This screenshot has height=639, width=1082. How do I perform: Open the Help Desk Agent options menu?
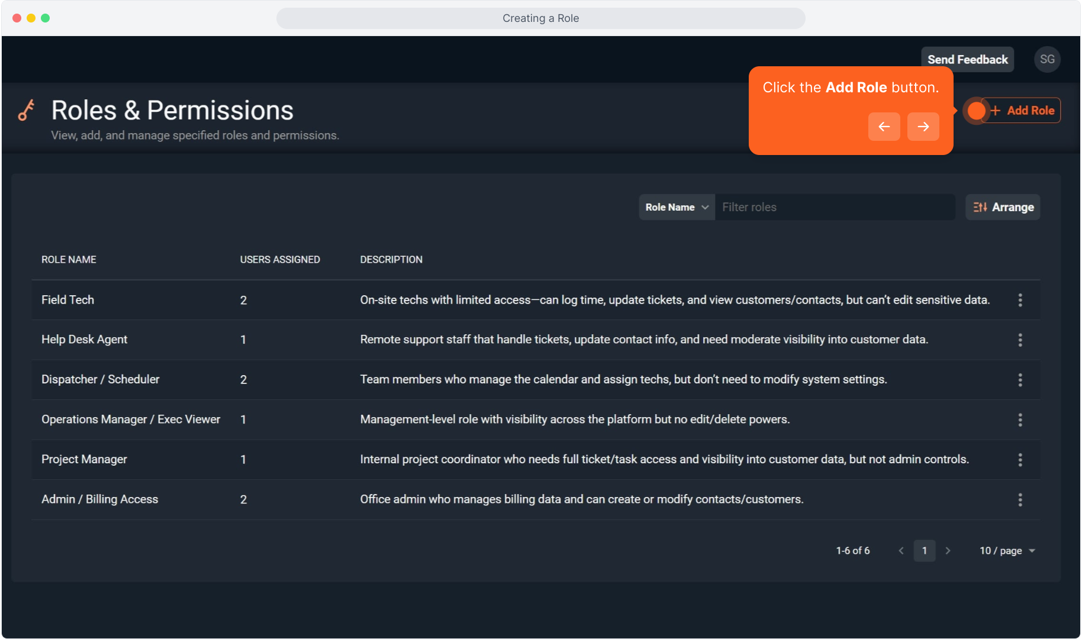(x=1020, y=340)
